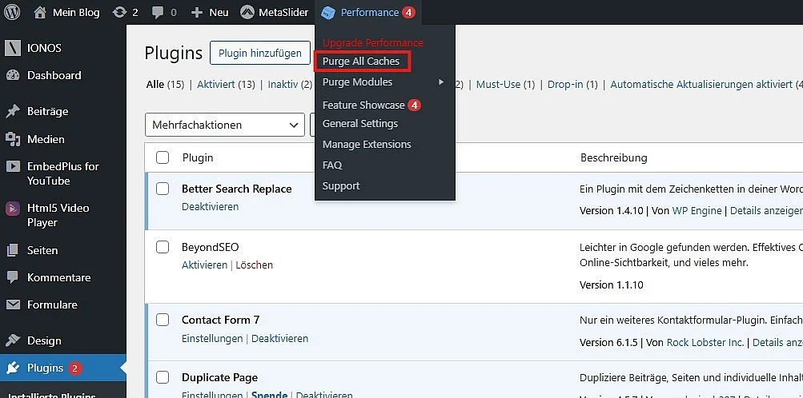Tick the select-all checkbox in Plugin header
Image resolution: width=803 pixels, height=398 pixels.
[163, 157]
